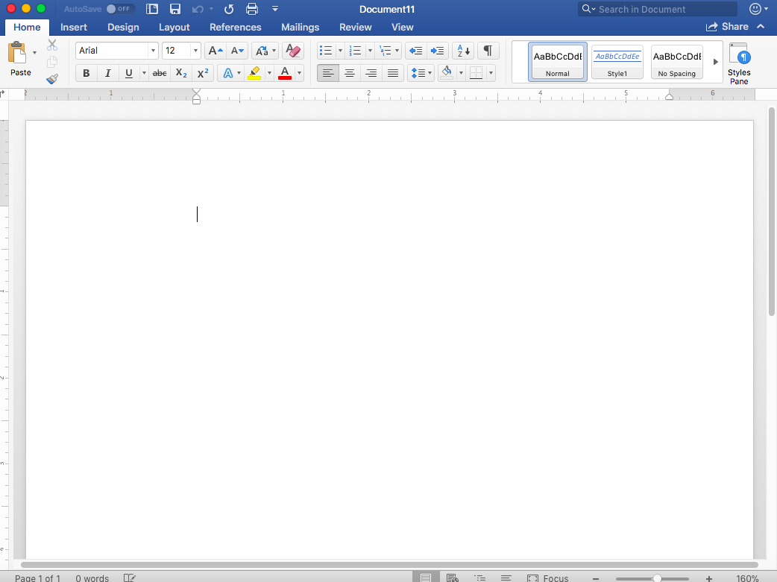Open the bullet list style dropdown arrow
Image resolution: width=777 pixels, height=582 pixels.
click(340, 51)
